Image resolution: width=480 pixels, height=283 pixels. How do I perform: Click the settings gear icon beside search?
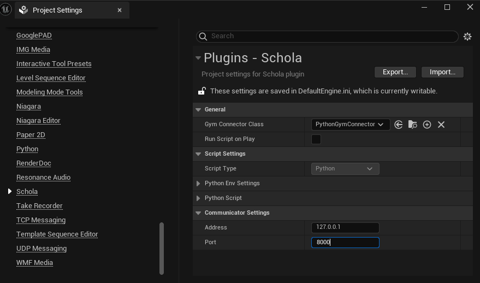467,37
